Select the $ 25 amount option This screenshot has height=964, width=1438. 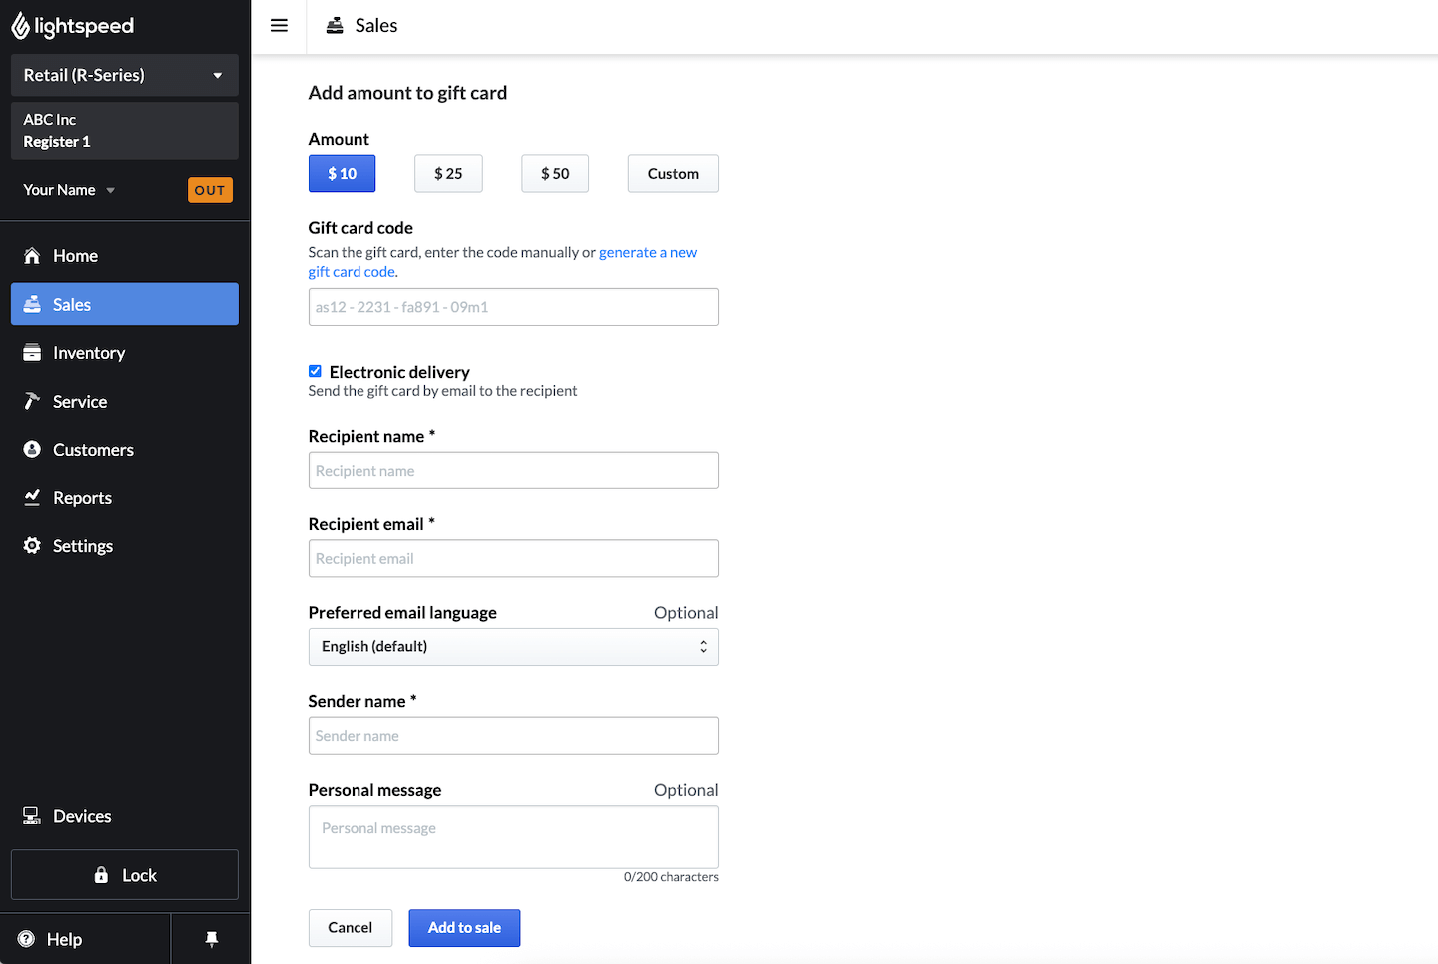tap(448, 174)
